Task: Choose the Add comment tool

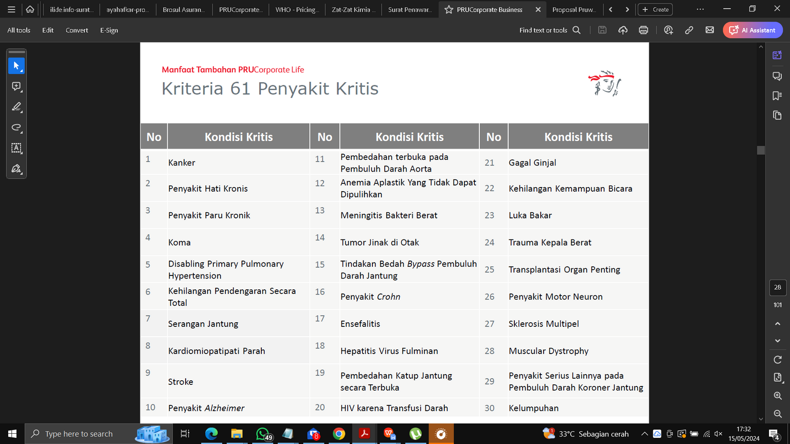Action: tap(16, 86)
